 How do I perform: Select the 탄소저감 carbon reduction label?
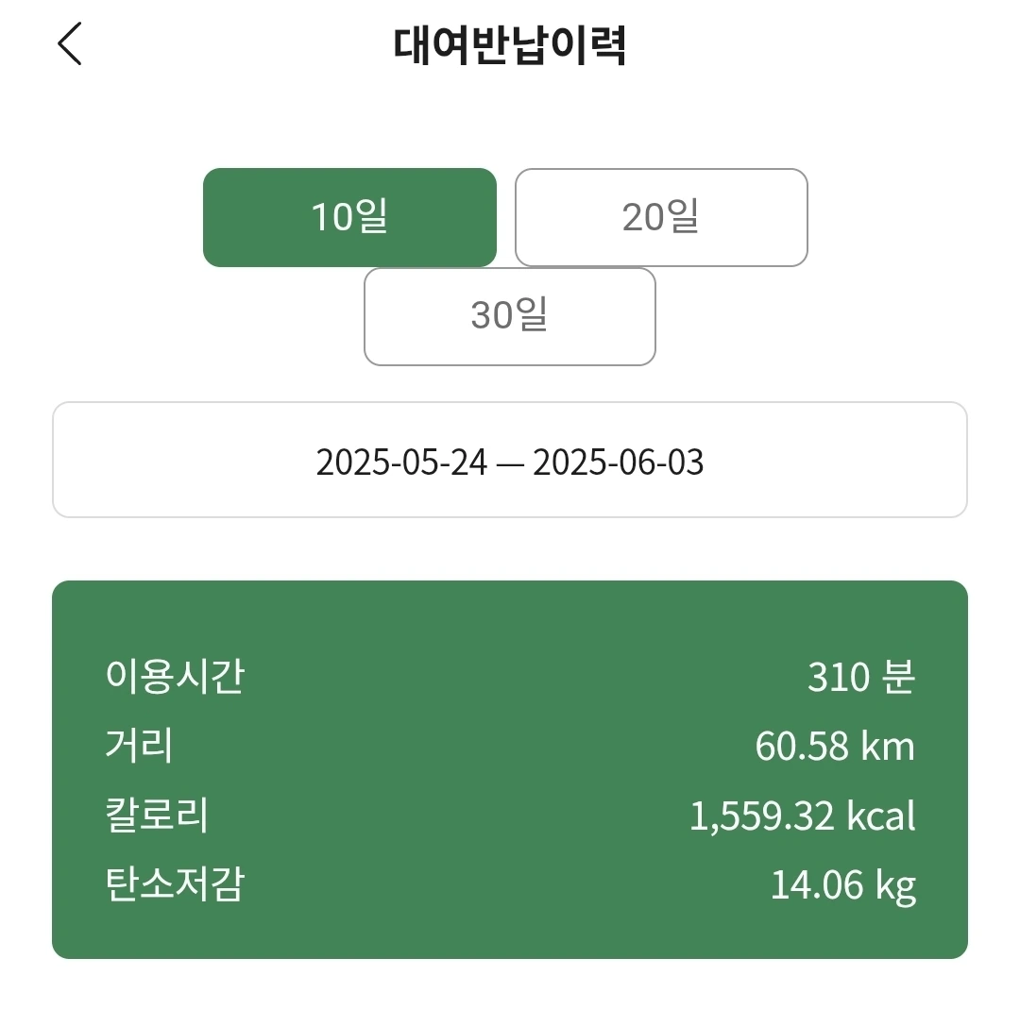[175, 884]
